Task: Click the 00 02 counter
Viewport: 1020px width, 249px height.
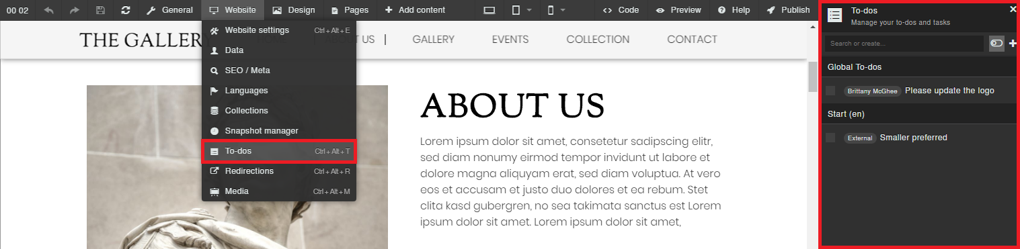Action: tap(17, 10)
